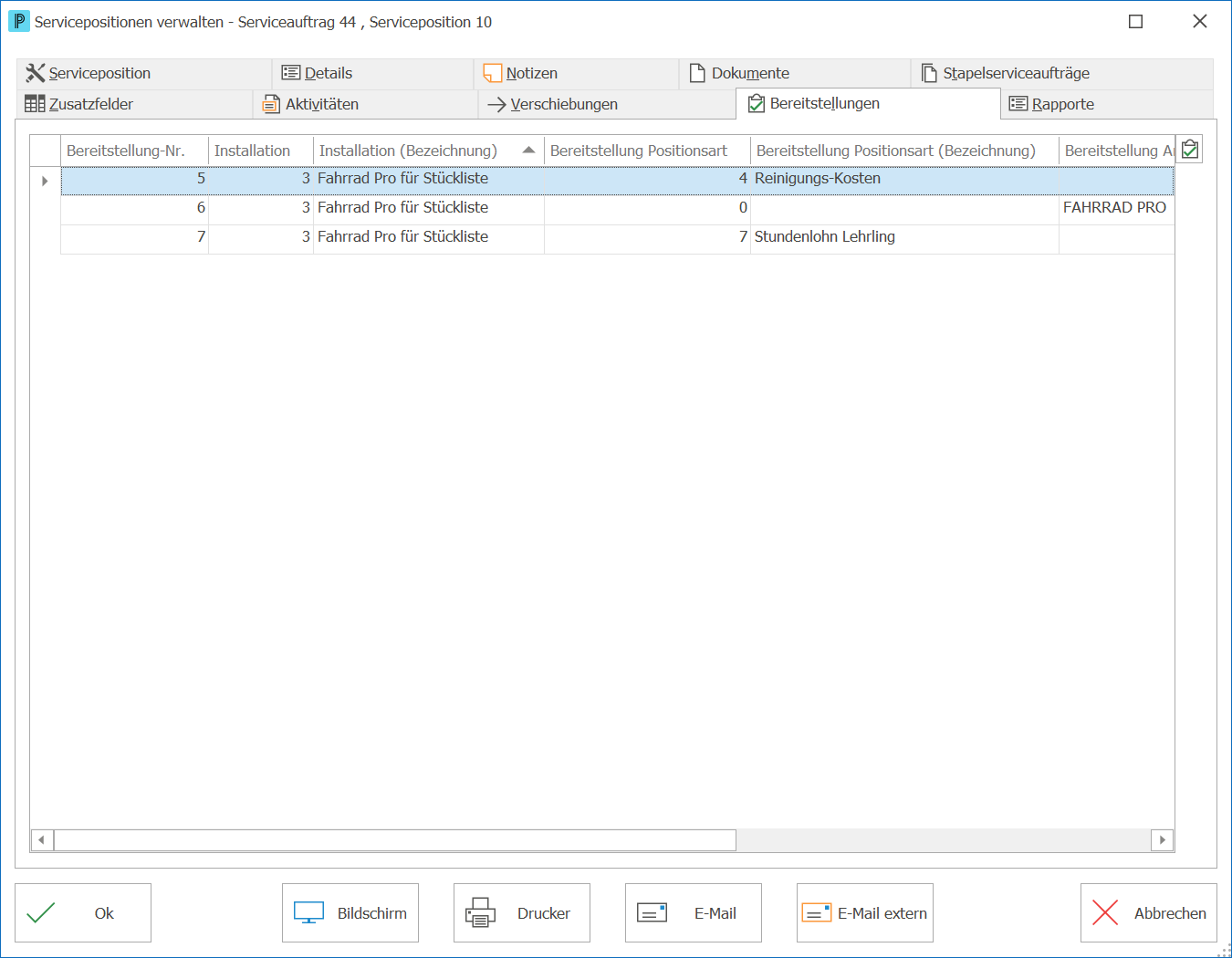Switch to the Details tab
1232x958 pixels.
click(x=372, y=74)
